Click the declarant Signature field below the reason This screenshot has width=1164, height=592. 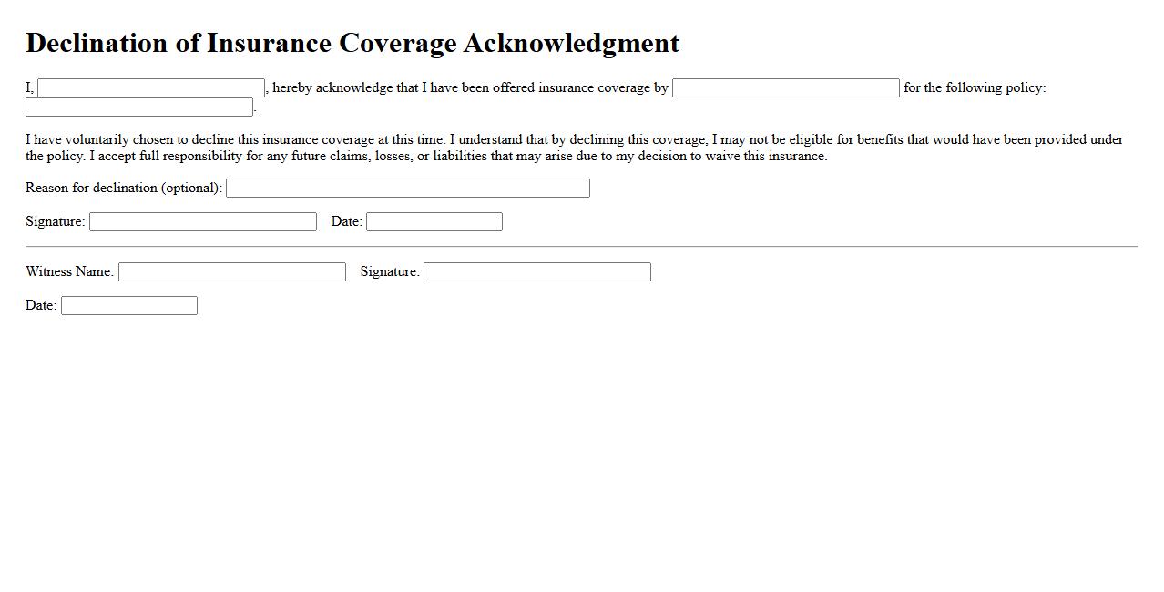pyautogui.click(x=202, y=221)
